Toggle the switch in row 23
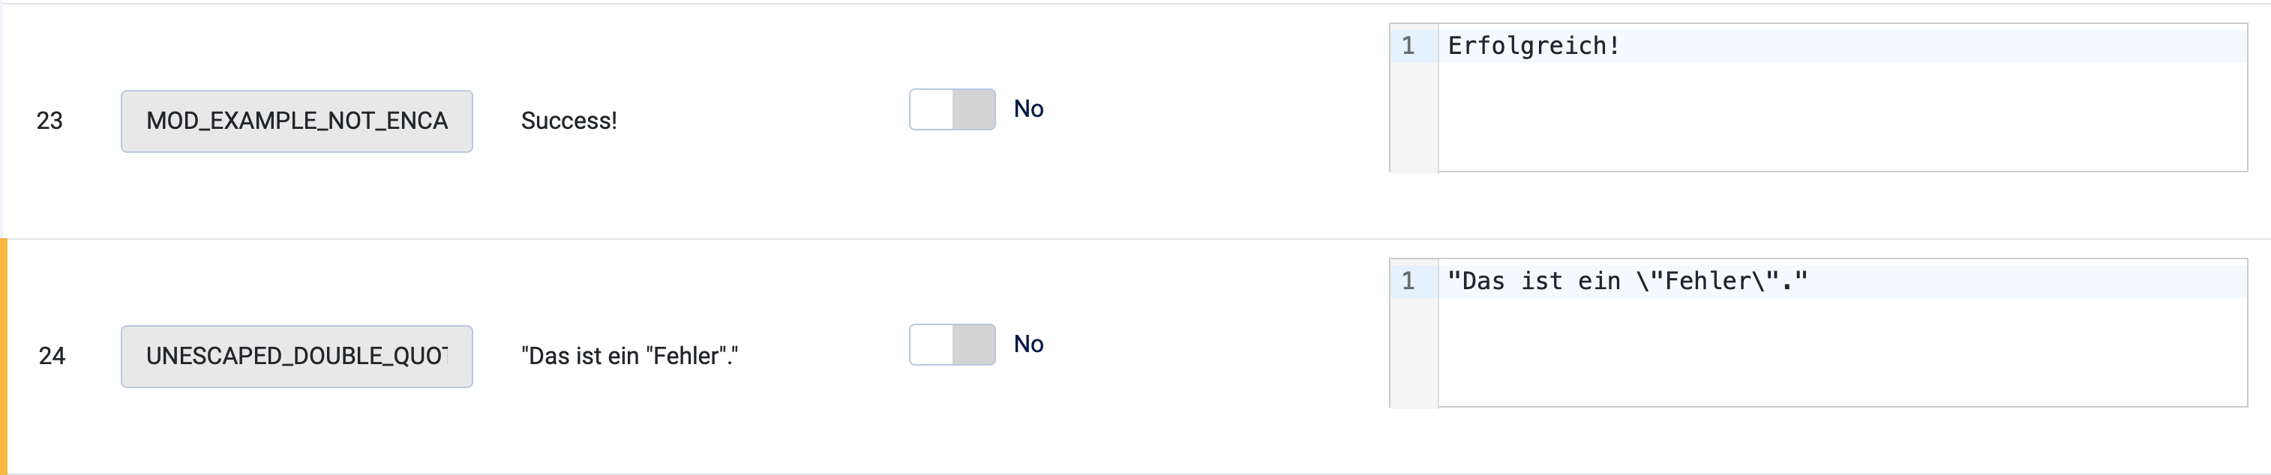This screenshot has width=2271, height=475. coord(951,109)
